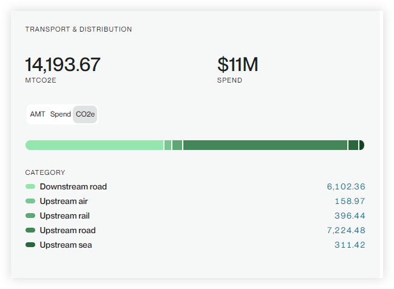Click the Downstream road legend color swatch
Screen dimensions: 394x289
pos(30,186)
